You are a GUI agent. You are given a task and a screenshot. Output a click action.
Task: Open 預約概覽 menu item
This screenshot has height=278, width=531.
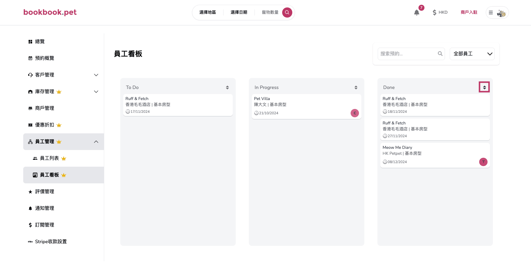[64, 58]
